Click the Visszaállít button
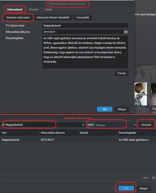This screenshot has width=156, height=193. (x=83, y=17)
